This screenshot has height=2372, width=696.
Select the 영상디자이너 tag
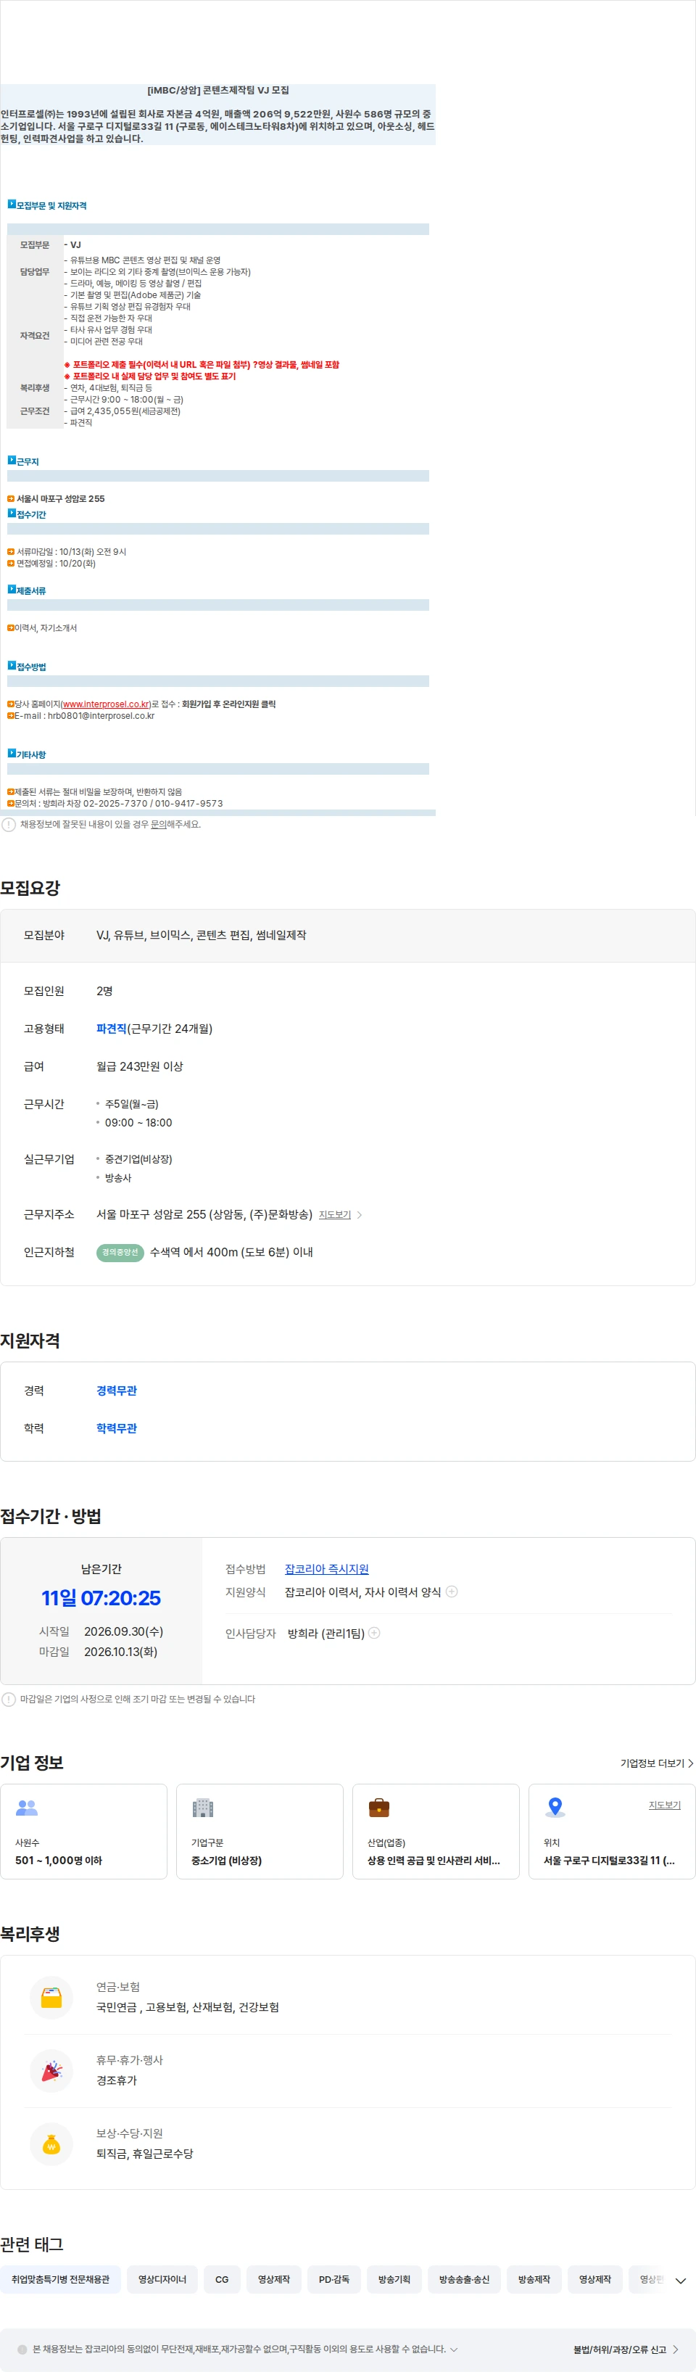point(162,2279)
